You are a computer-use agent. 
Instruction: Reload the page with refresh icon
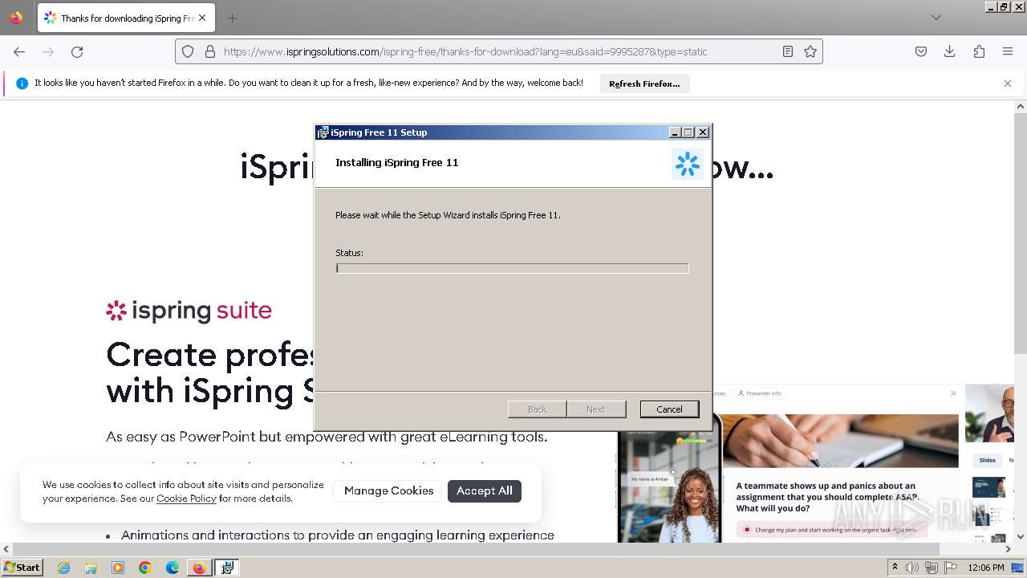coord(77,51)
